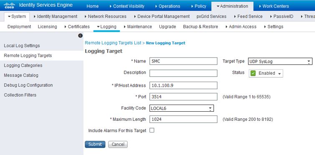This screenshot has width=315, height=155.
Task: Open the Administration top menu
Action: coord(232,6)
